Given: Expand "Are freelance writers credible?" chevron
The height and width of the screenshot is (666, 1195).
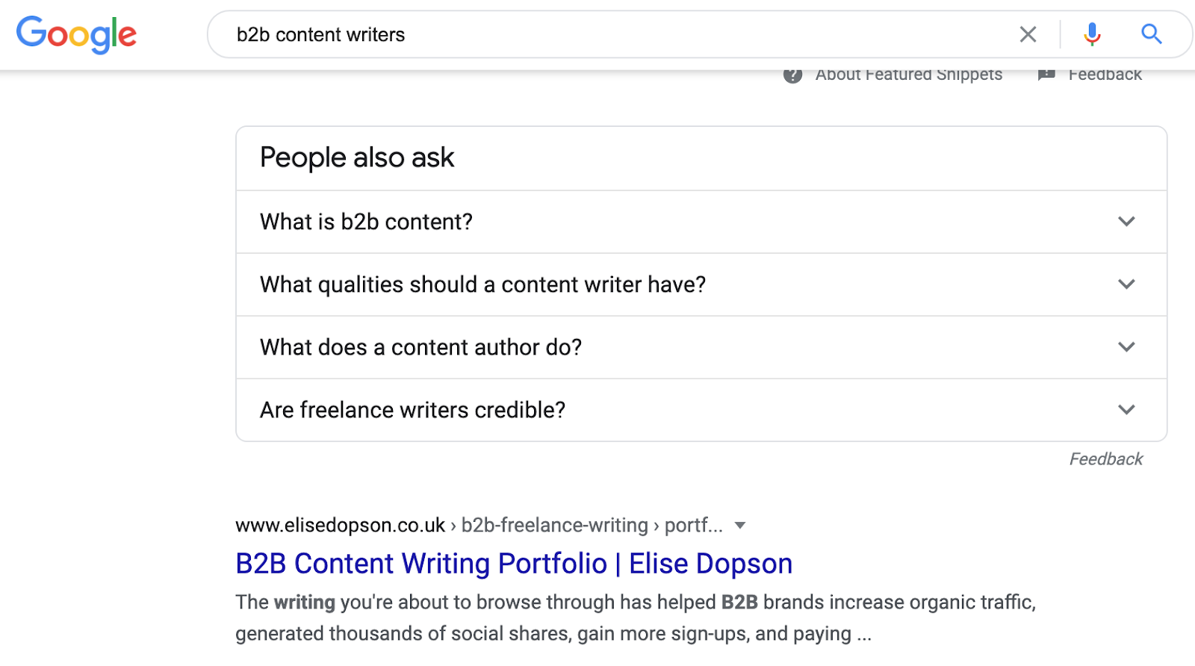Looking at the screenshot, I should pos(1126,410).
